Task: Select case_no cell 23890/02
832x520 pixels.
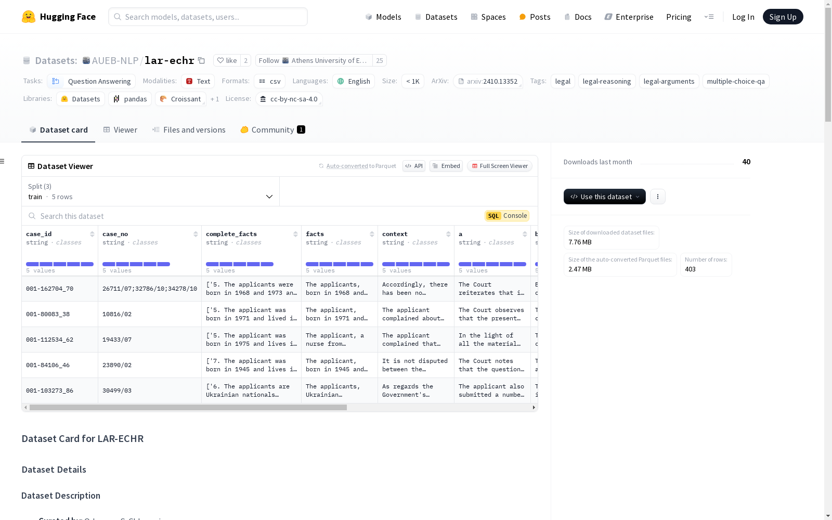Action: pos(150,365)
